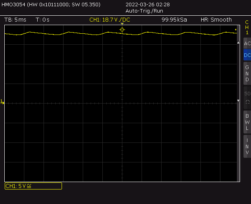Toggle the 50 ohm termination softkey
The height and width of the screenshot is (204, 251).
click(247, 97)
